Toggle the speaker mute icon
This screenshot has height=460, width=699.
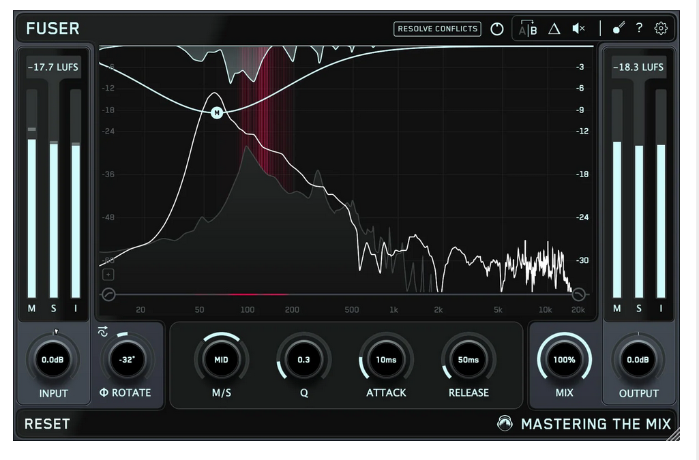click(x=579, y=29)
